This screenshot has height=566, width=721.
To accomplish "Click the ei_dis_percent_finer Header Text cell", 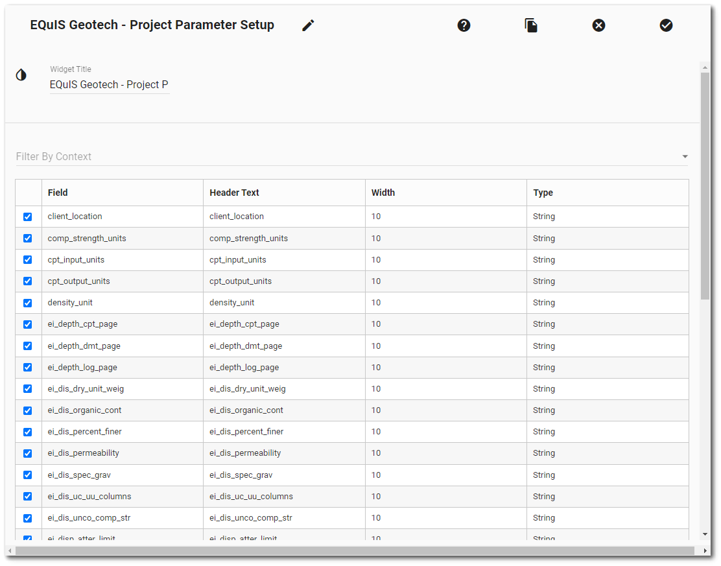I will (x=284, y=432).
